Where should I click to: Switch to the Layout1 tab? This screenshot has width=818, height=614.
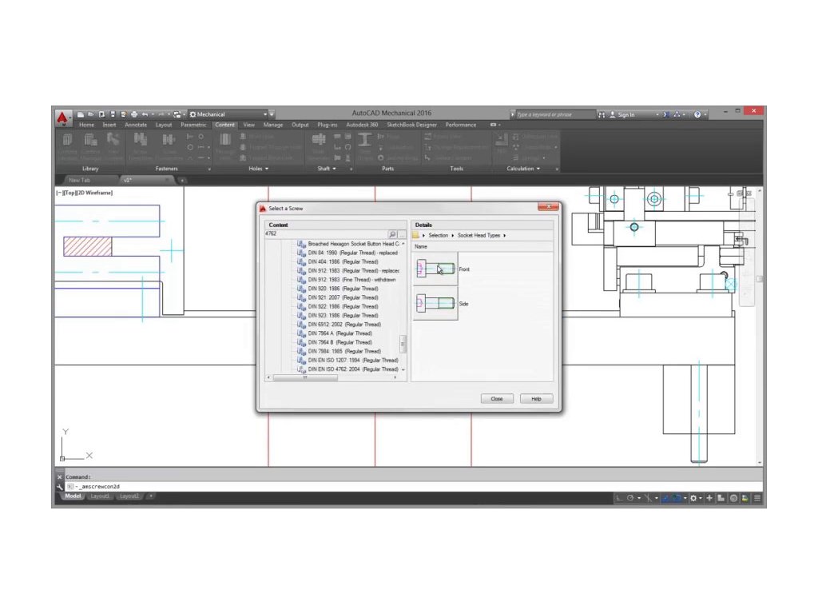(x=100, y=496)
